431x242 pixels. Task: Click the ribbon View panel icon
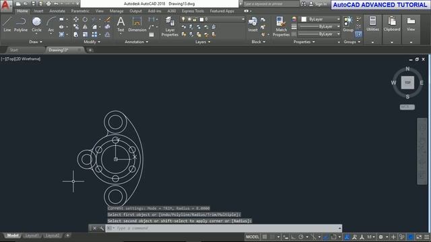411,30
